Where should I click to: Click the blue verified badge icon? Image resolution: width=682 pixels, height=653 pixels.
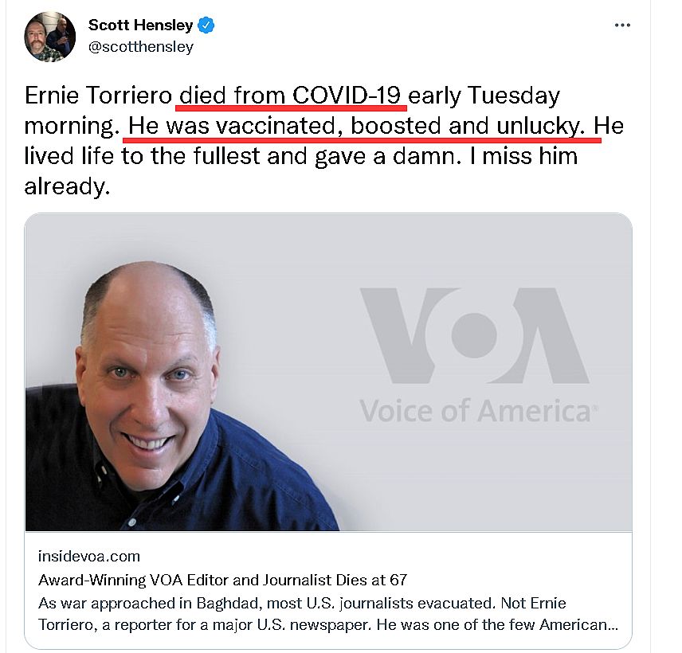(206, 25)
